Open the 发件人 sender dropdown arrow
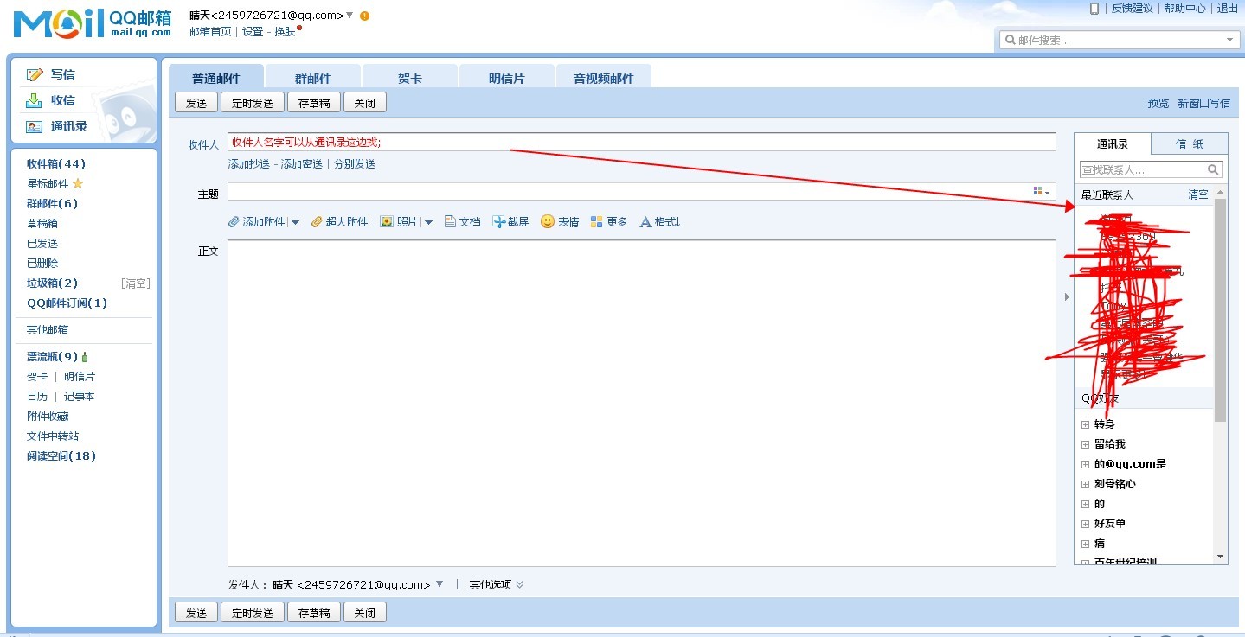Viewport: 1245px width, 637px height. pos(440,584)
